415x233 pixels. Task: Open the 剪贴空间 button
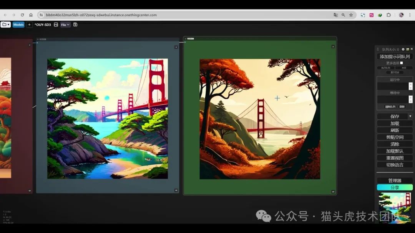click(x=395, y=137)
